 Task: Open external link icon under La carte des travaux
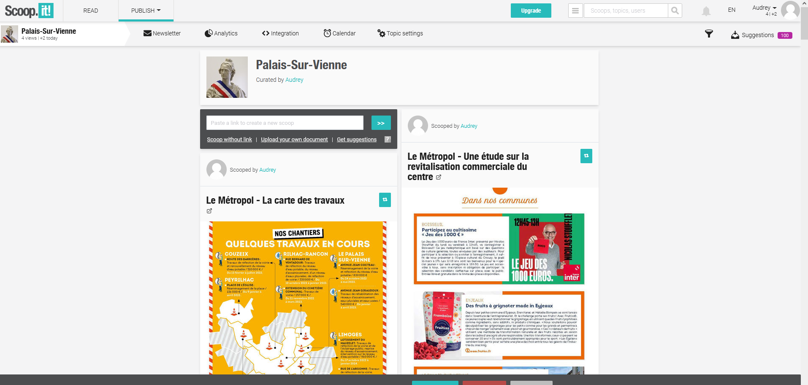(x=209, y=211)
